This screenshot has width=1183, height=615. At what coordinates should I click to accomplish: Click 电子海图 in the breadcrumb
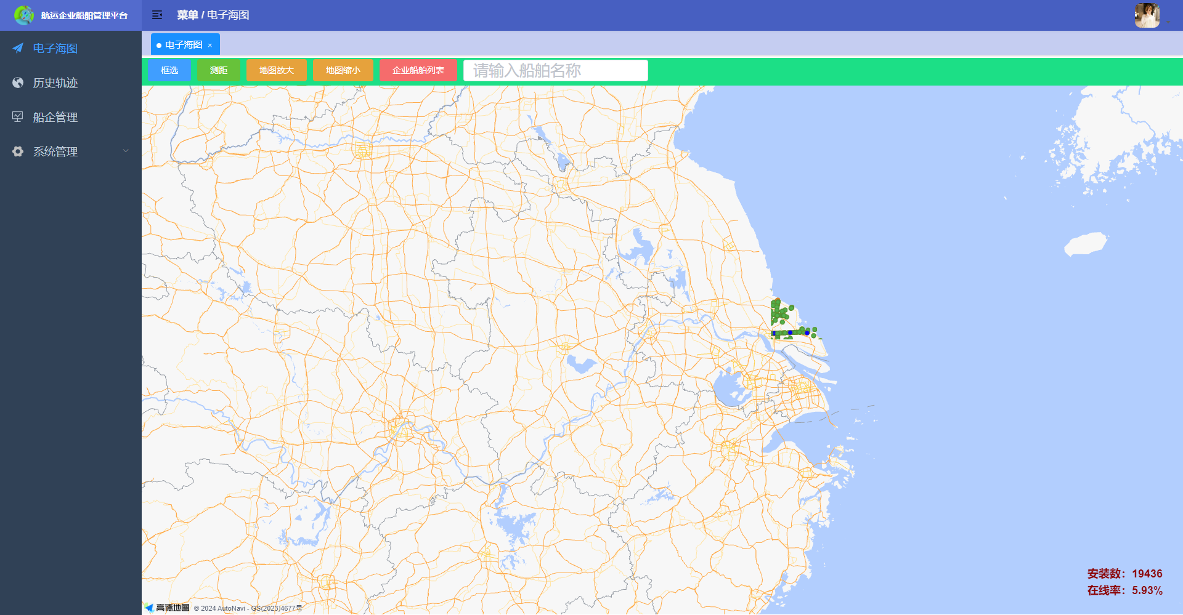228,15
